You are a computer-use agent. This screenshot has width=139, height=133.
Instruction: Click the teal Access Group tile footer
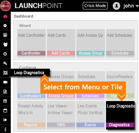click(x=91, y=53)
